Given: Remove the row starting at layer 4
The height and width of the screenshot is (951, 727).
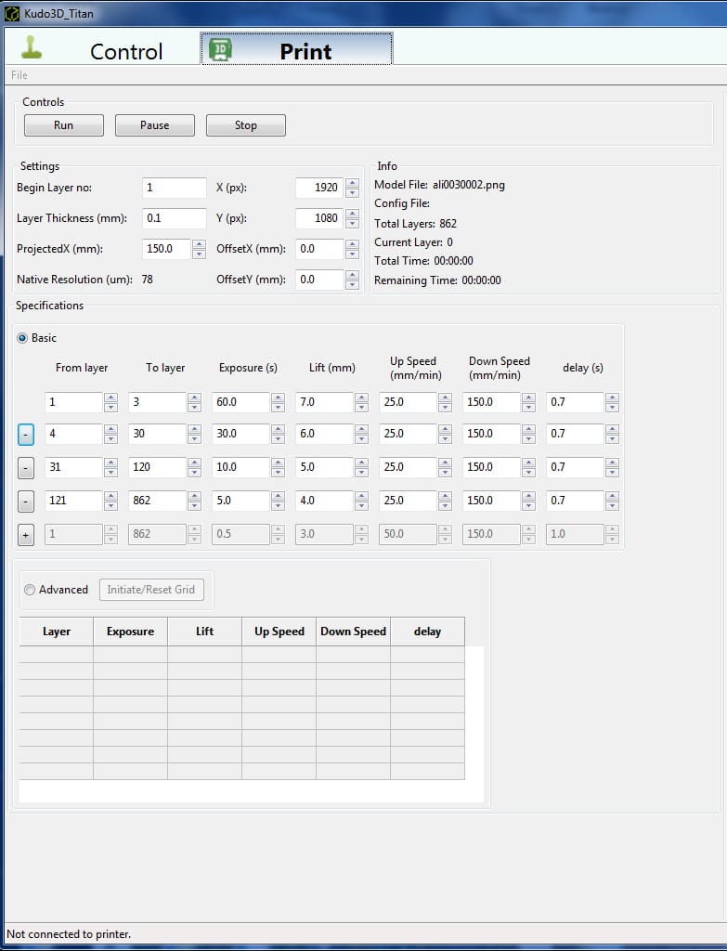Looking at the screenshot, I should pos(26,434).
